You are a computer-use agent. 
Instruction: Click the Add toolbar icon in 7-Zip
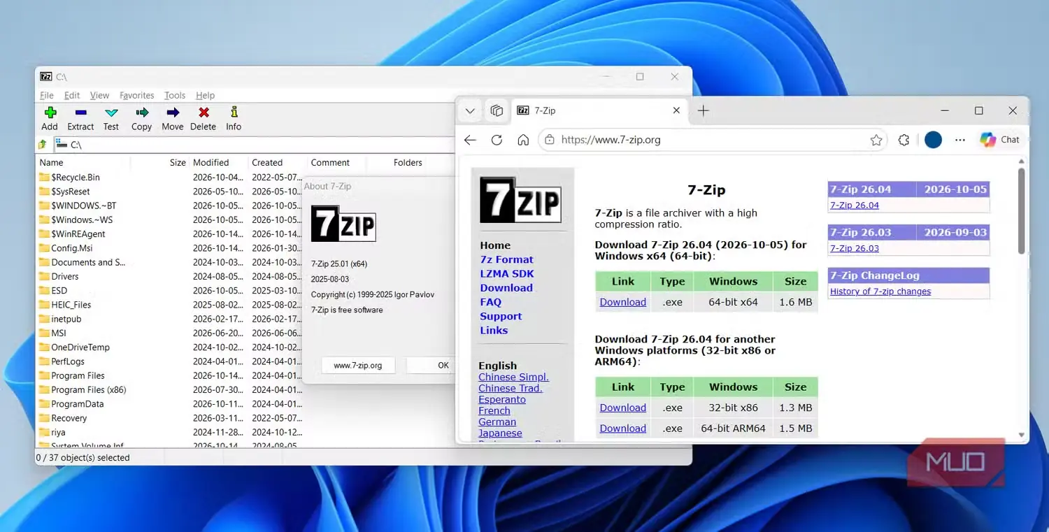pos(50,118)
